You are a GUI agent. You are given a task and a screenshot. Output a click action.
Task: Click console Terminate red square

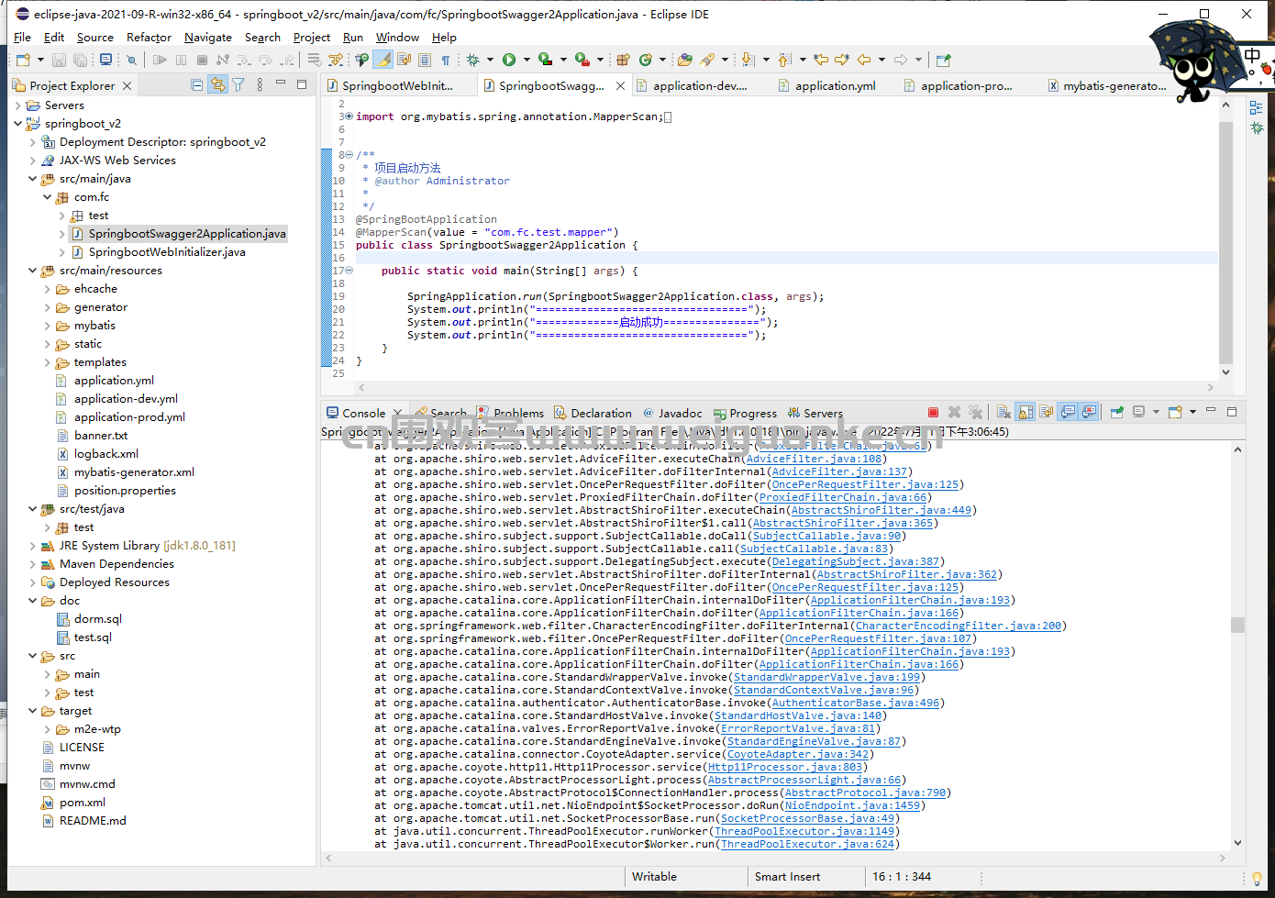[x=933, y=413]
